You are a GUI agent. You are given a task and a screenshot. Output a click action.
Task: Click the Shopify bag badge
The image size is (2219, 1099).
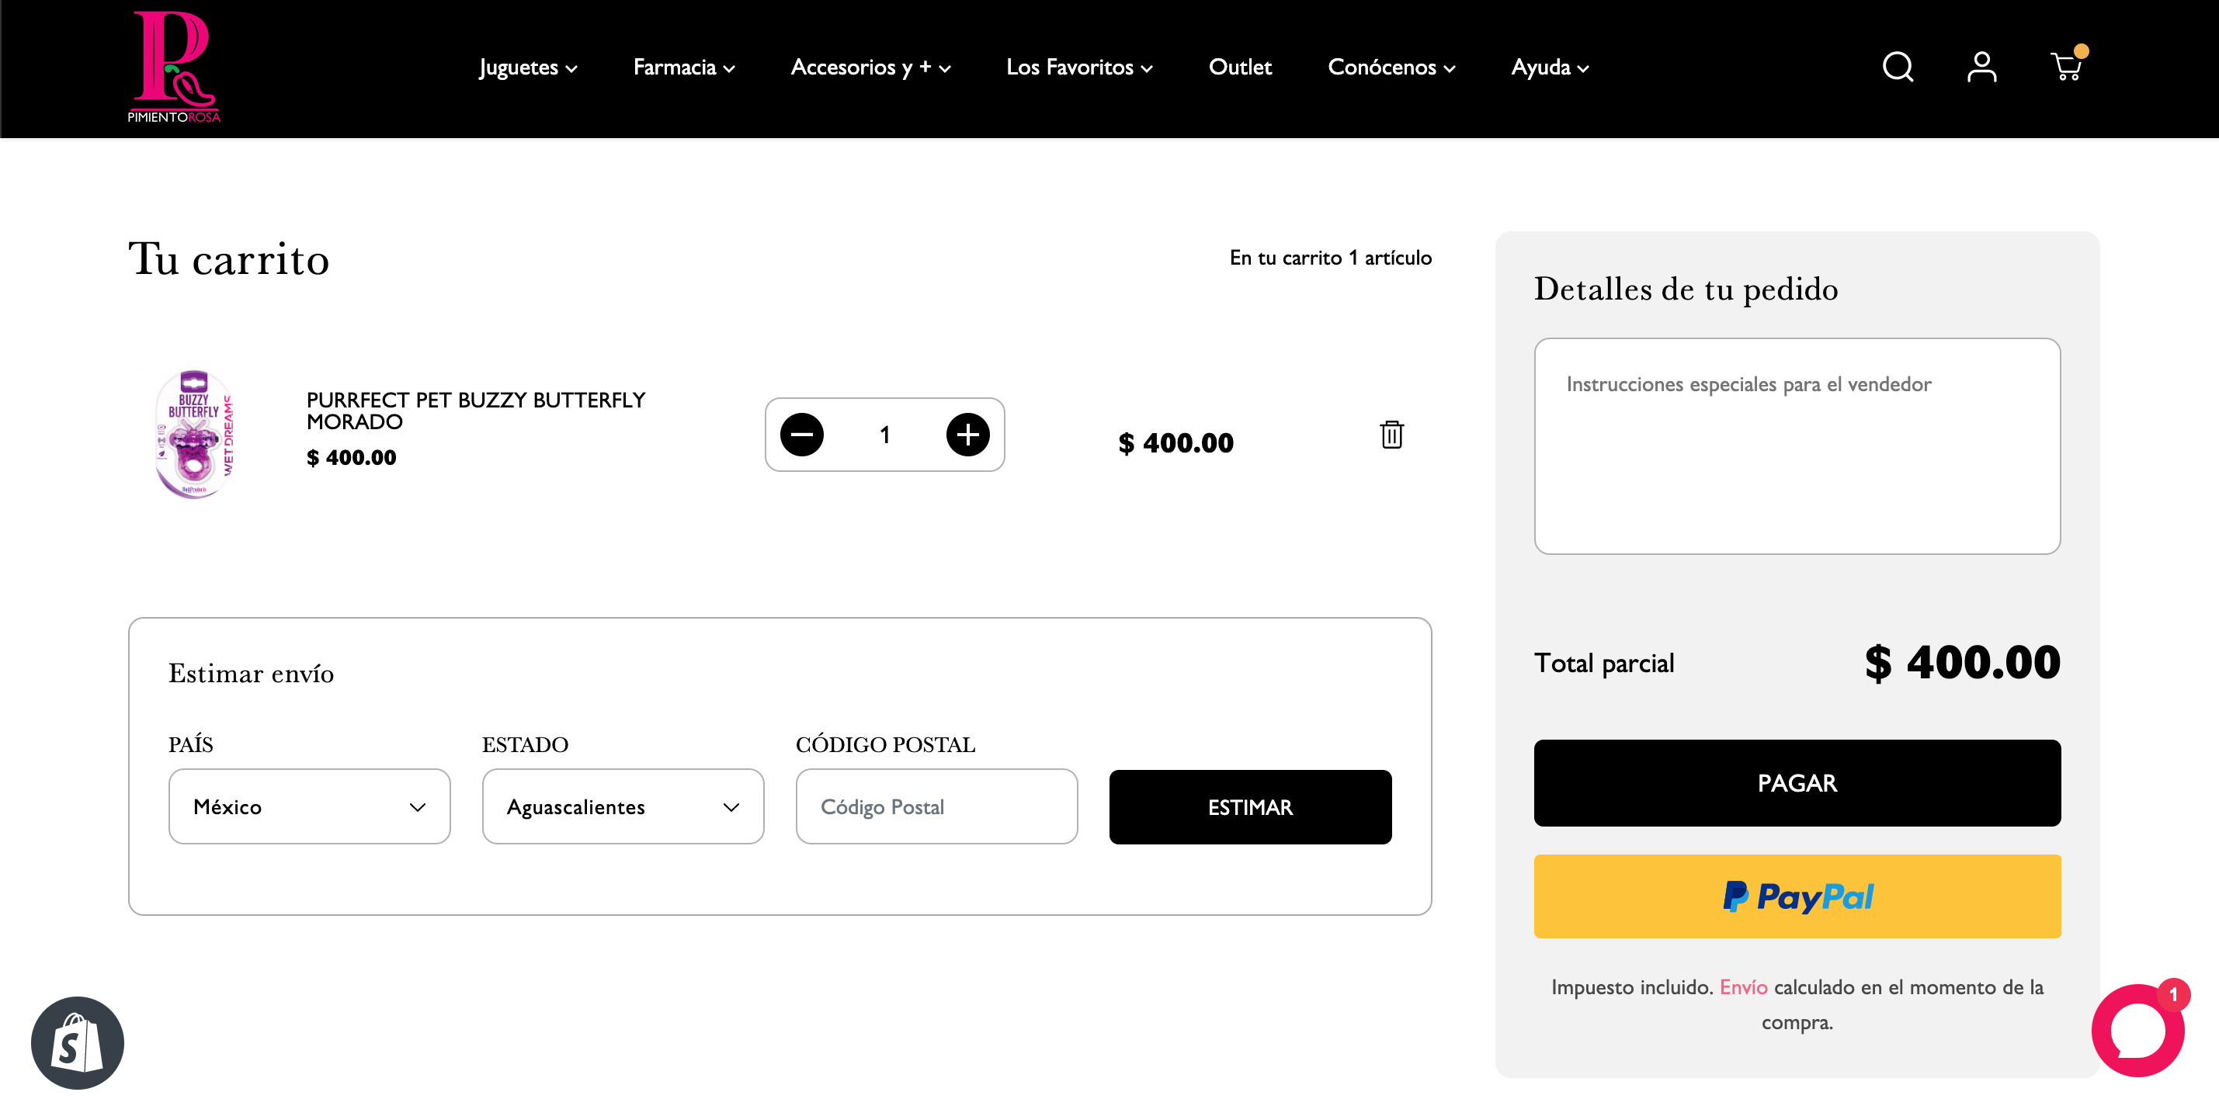78,1043
